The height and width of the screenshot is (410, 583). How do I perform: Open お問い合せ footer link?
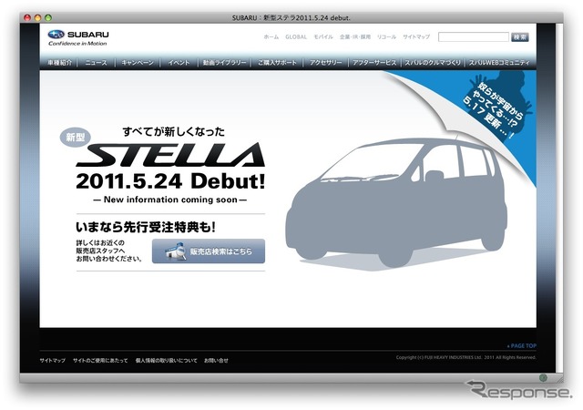pyautogui.click(x=216, y=360)
